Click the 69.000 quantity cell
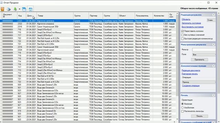 click(x=161, y=117)
